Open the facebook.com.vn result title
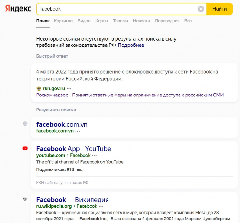This screenshot has width=240, height=223. tap(62, 124)
